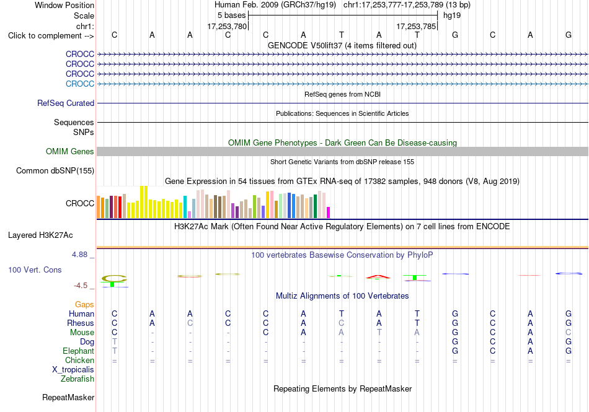Select the Elephant species row label
The width and height of the screenshot is (589, 412).
(x=79, y=351)
